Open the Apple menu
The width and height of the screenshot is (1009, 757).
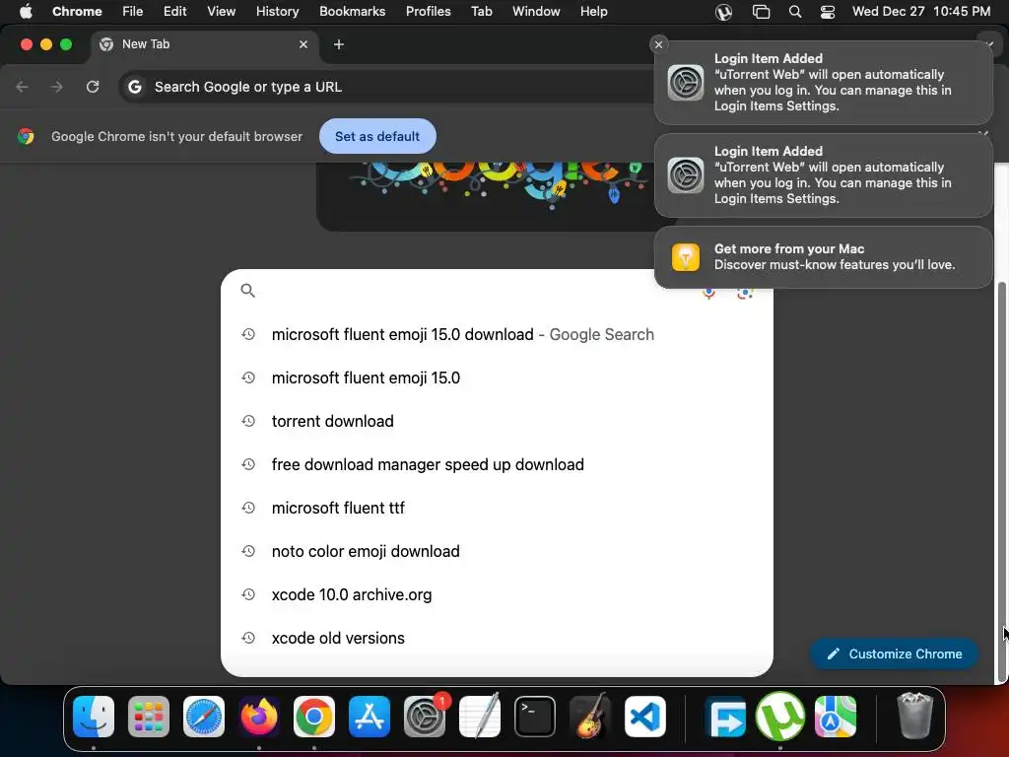[26, 12]
